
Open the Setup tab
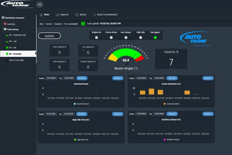(x=81, y=14)
